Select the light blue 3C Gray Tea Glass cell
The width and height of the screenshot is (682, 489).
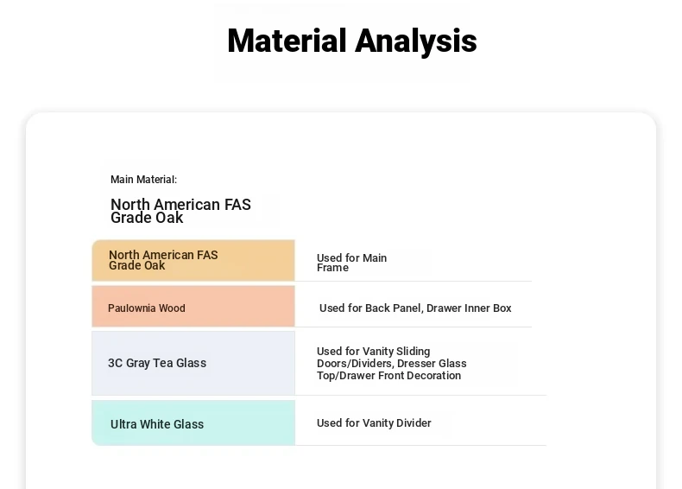pyautogui.click(x=193, y=363)
